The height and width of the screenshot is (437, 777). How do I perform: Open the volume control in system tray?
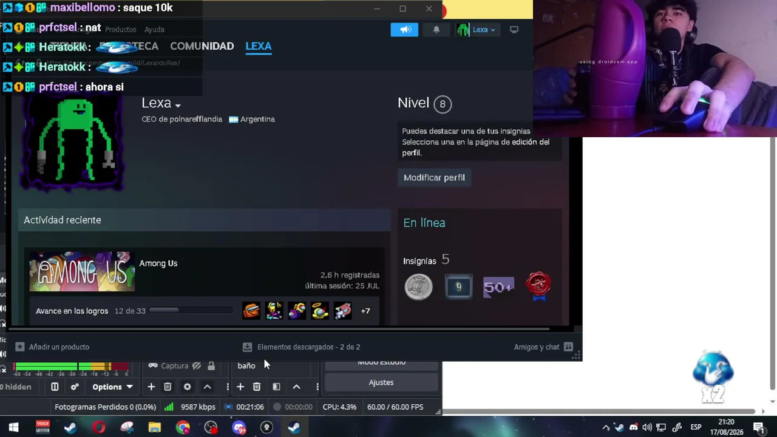pos(647,428)
